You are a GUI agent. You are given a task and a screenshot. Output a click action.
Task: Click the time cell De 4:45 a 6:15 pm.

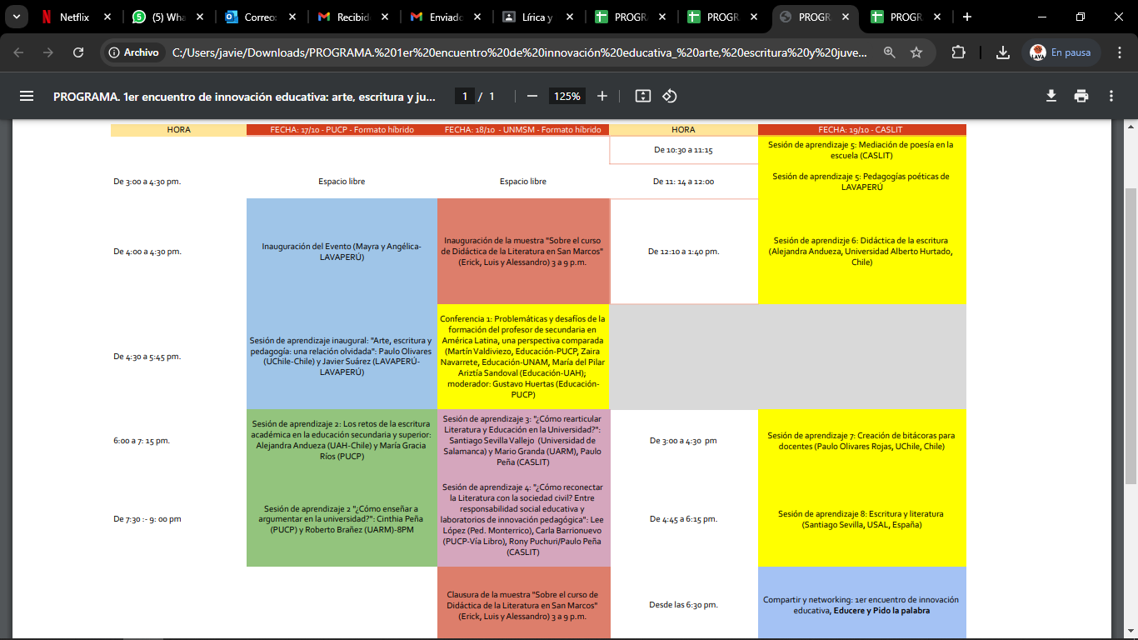(683, 519)
